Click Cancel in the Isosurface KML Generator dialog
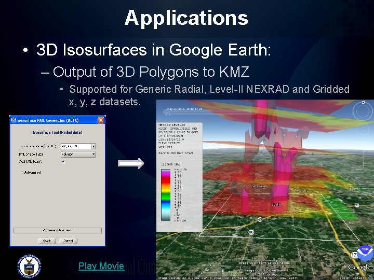This screenshot has height=280, width=374. pos(68,241)
